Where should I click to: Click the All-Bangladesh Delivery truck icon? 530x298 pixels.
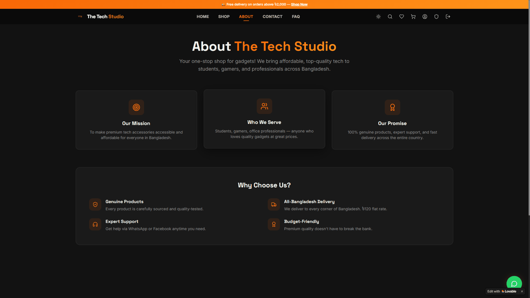274,205
